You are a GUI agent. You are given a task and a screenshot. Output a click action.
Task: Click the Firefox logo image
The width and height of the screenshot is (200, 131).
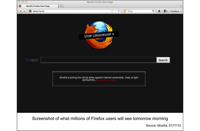pyautogui.click(x=99, y=35)
